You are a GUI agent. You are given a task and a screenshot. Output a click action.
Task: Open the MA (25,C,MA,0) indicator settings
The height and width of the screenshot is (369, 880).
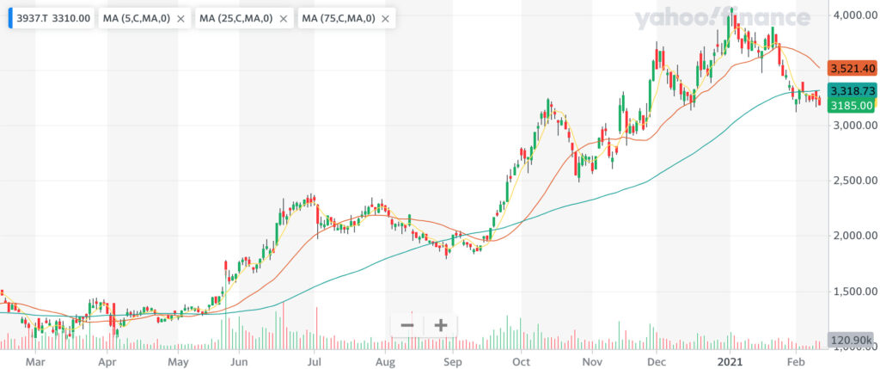coord(236,19)
